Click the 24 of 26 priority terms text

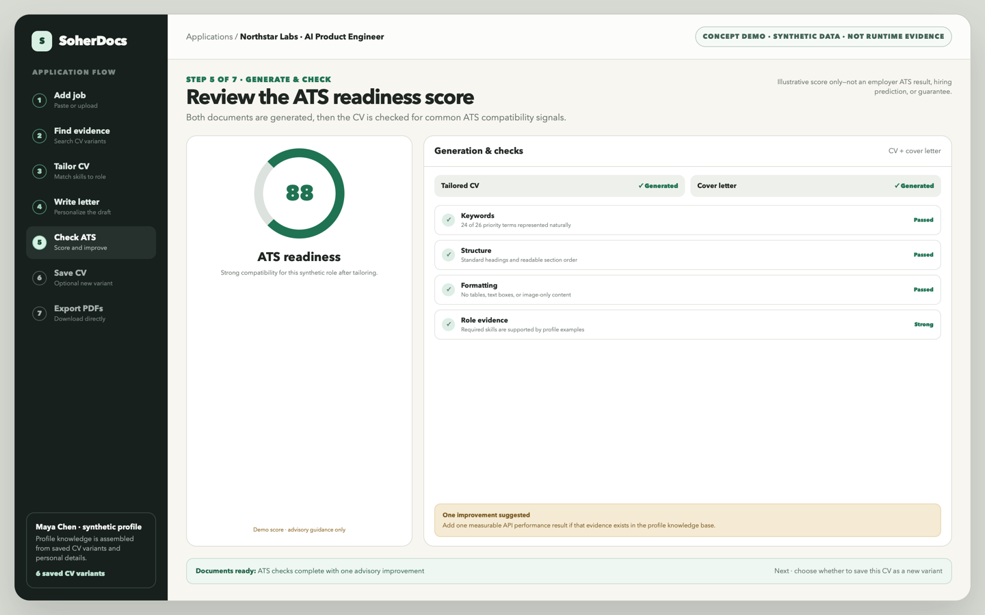tap(516, 225)
